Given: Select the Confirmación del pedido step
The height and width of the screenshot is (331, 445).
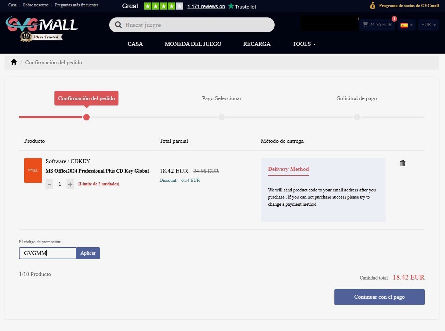Looking at the screenshot, I should [x=86, y=98].
